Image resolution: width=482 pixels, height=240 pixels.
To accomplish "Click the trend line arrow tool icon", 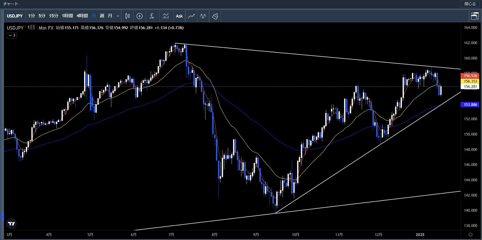I will pyautogui.click(x=191, y=16).
